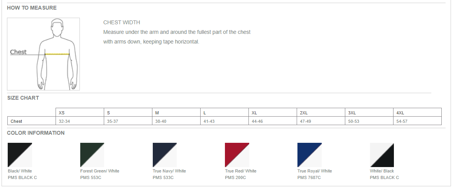Select the 3XL chest value 50-53

[354, 121]
